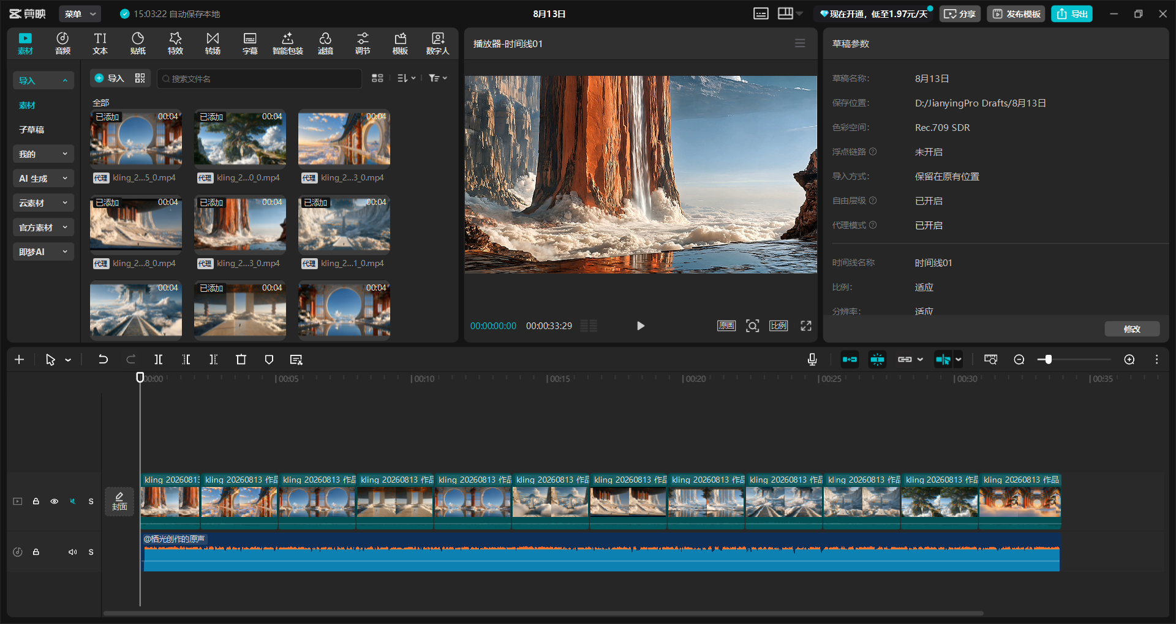Delete the selected clip with trash icon
The width and height of the screenshot is (1176, 624).
pos(241,360)
